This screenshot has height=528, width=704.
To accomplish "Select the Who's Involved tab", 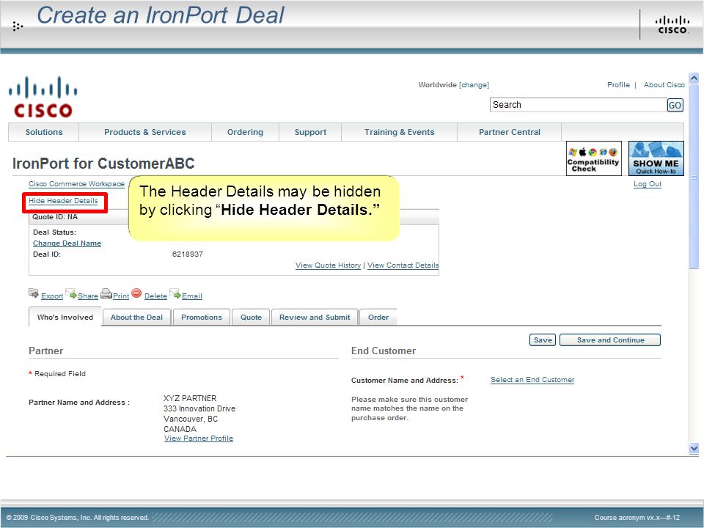I will click(65, 317).
